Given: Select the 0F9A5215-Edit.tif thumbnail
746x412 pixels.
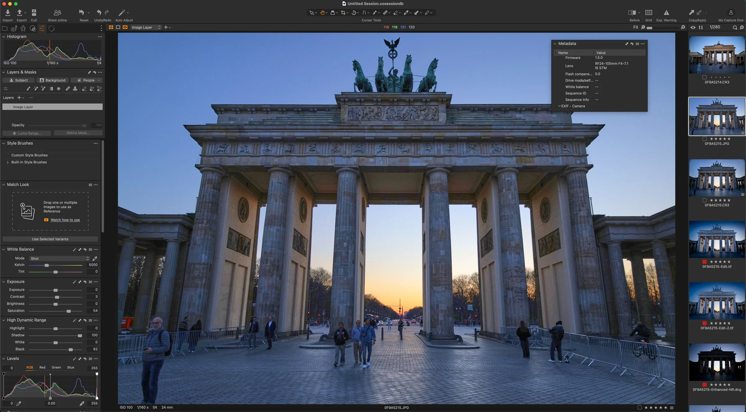Looking at the screenshot, I should click(716, 240).
